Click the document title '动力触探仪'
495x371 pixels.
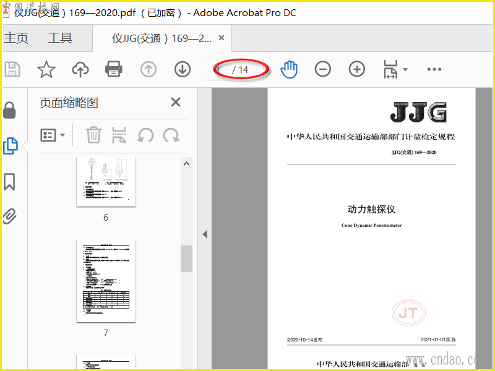371,209
